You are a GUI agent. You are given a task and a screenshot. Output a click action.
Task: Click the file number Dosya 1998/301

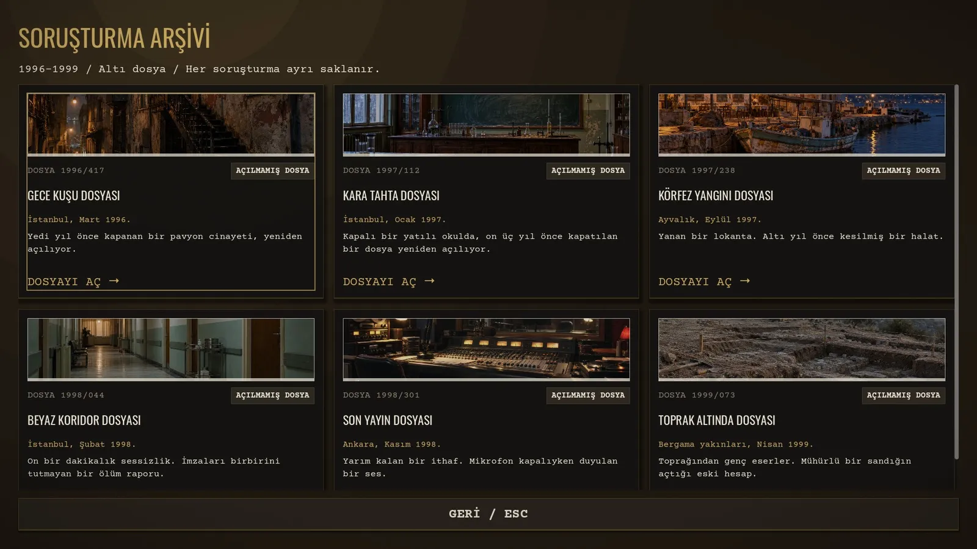382,395
